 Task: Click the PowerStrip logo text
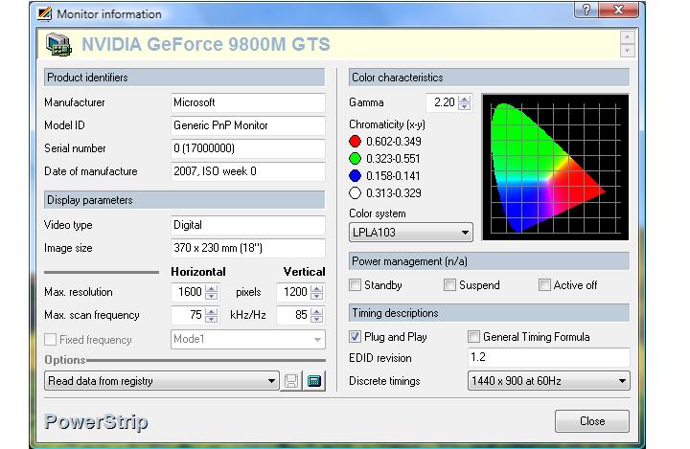pyautogui.click(x=96, y=422)
